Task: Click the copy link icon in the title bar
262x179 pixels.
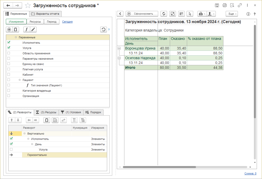Action: (240, 5)
